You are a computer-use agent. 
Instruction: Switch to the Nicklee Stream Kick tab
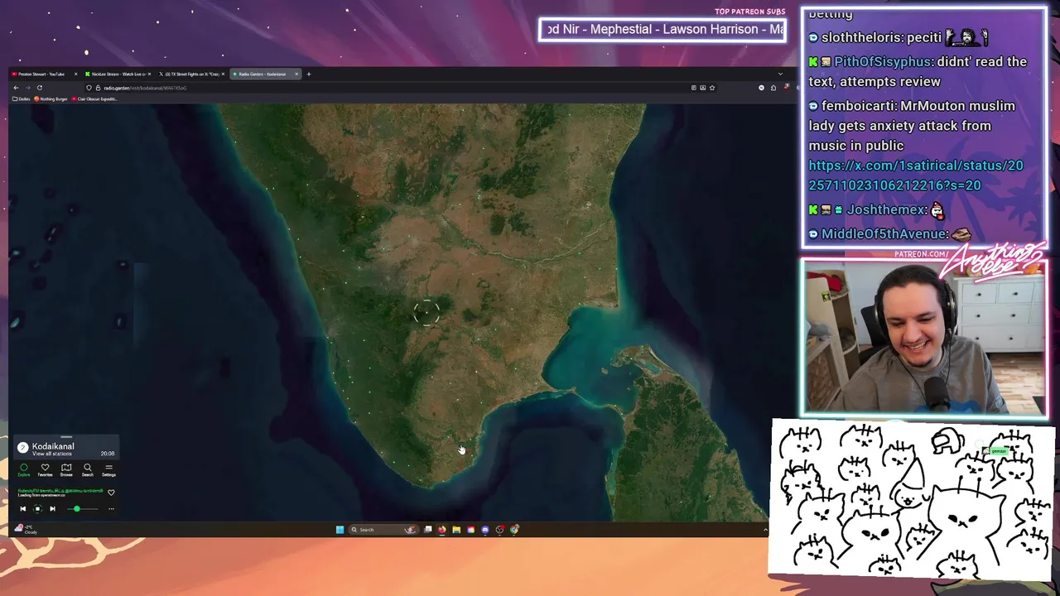[x=118, y=74]
